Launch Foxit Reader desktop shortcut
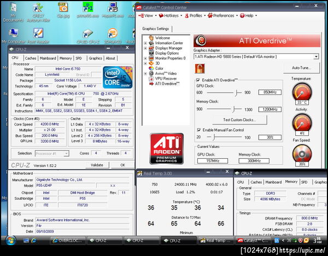The width and height of the screenshot is (328, 256). (38, 35)
